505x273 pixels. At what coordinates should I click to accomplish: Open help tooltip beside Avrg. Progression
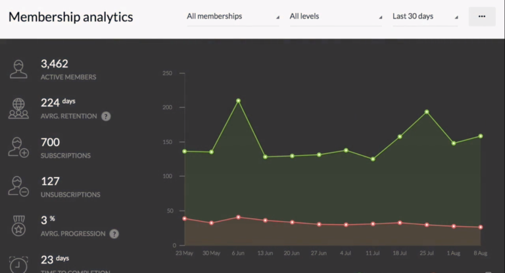pyautogui.click(x=114, y=234)
